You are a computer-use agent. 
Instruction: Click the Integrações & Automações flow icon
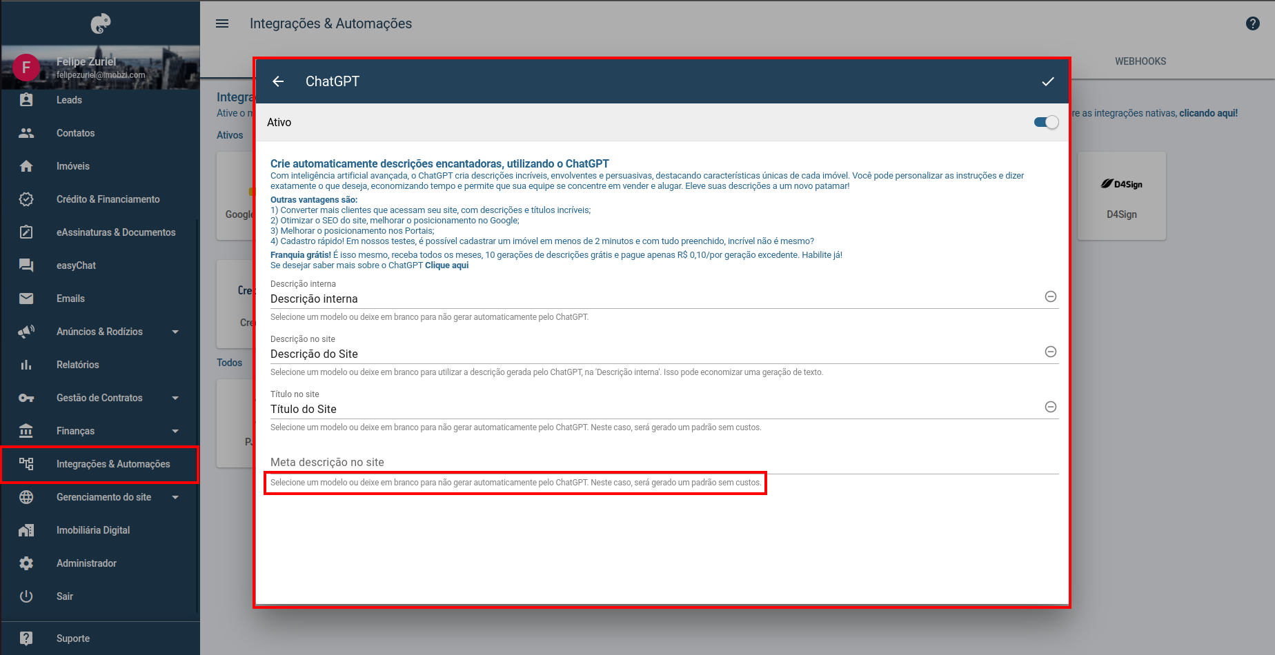[26, 464]
